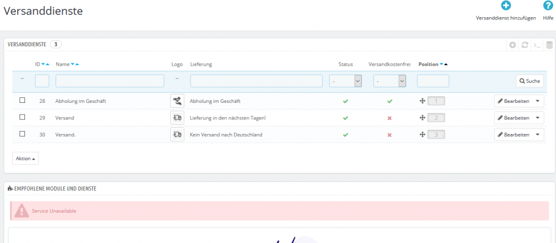The height and width of the screenshot is (243, 556).
Task: Click the truck logo for carrier 30
Action: 177,135
